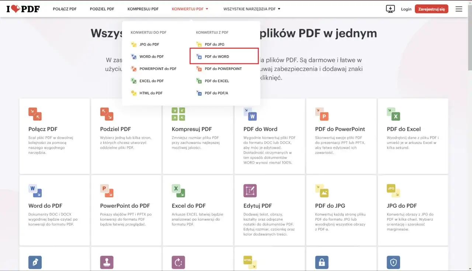Select the Połącz PDF tool icon

[x=35, y=114]
